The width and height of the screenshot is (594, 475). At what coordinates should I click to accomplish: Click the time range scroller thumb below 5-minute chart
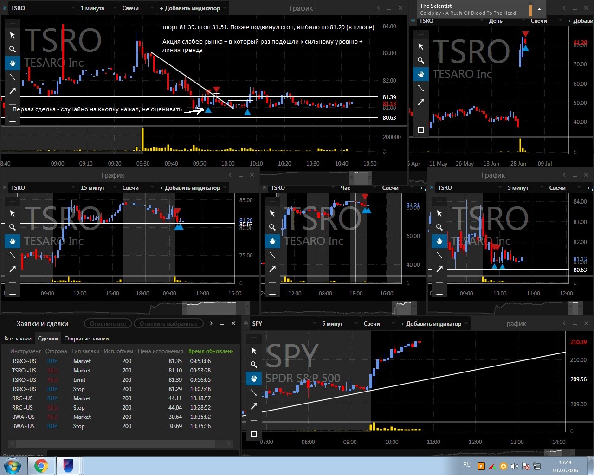(x=576, y=307)
